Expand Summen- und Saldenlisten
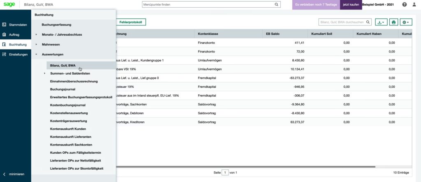This screenshot has width=421, height=182. pyautogui.click(x=45, y=73)
